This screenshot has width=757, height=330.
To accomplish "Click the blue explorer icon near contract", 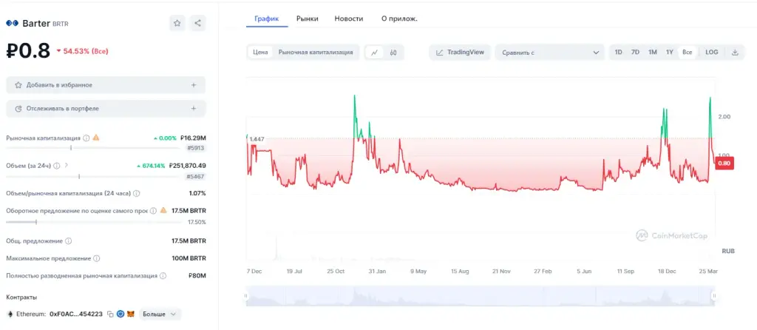I will pyautogui.click(x=120, y=314).
